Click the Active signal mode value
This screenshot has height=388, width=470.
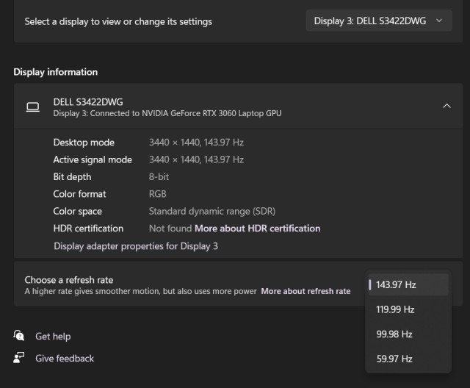196,159
